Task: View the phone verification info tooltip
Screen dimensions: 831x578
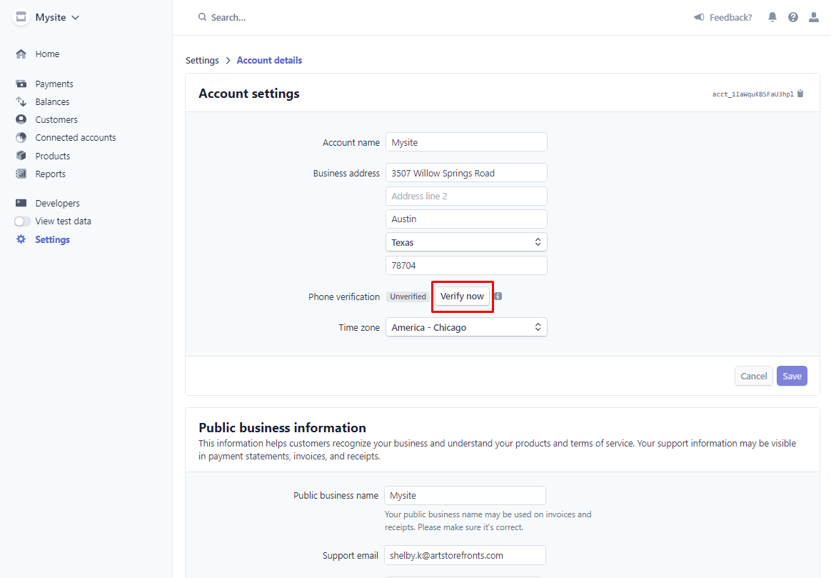Action: (x=497, y=296)
